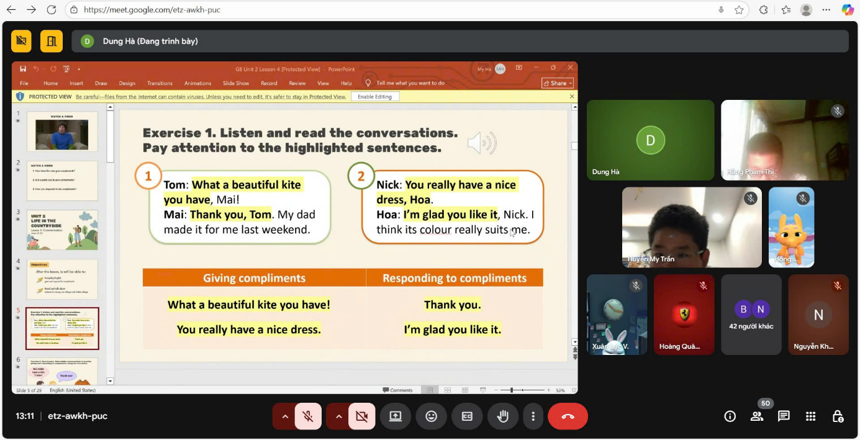Turn on the camera toggle
Image resolution: width=860 pixels, height=440 pixels.
point(361,416)
